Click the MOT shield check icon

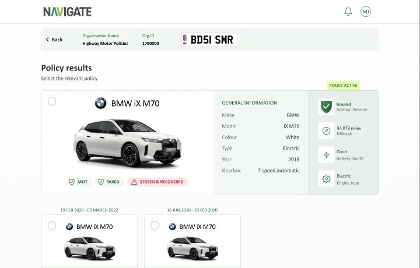72,182
